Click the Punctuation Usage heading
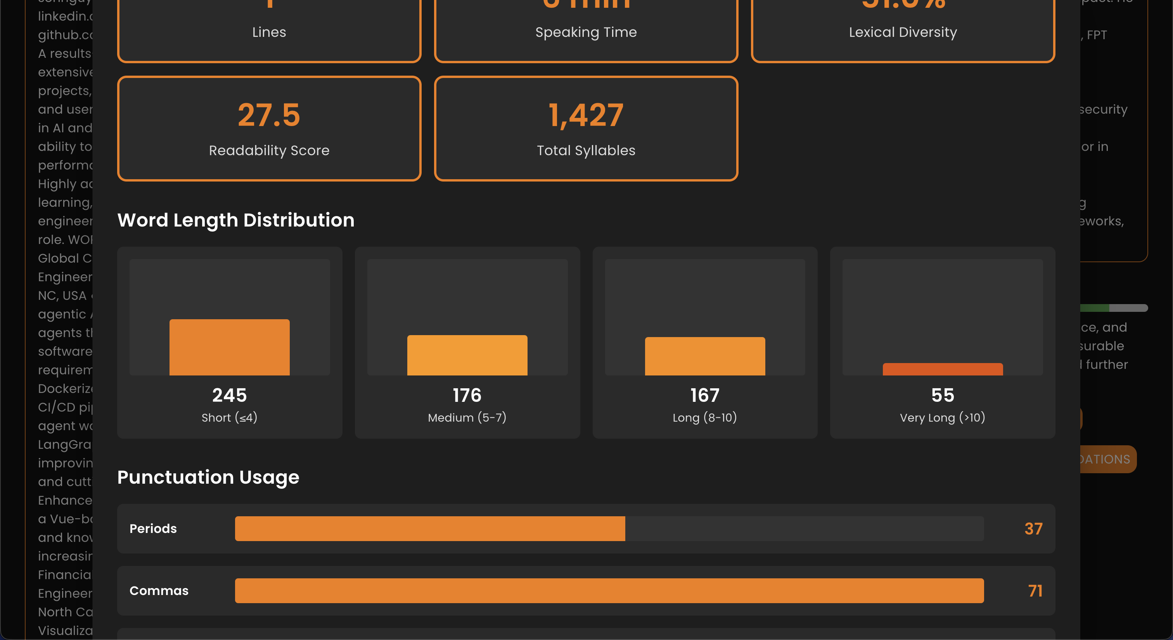The width and height of the screenshot is (1173, 640). [208, 477]
